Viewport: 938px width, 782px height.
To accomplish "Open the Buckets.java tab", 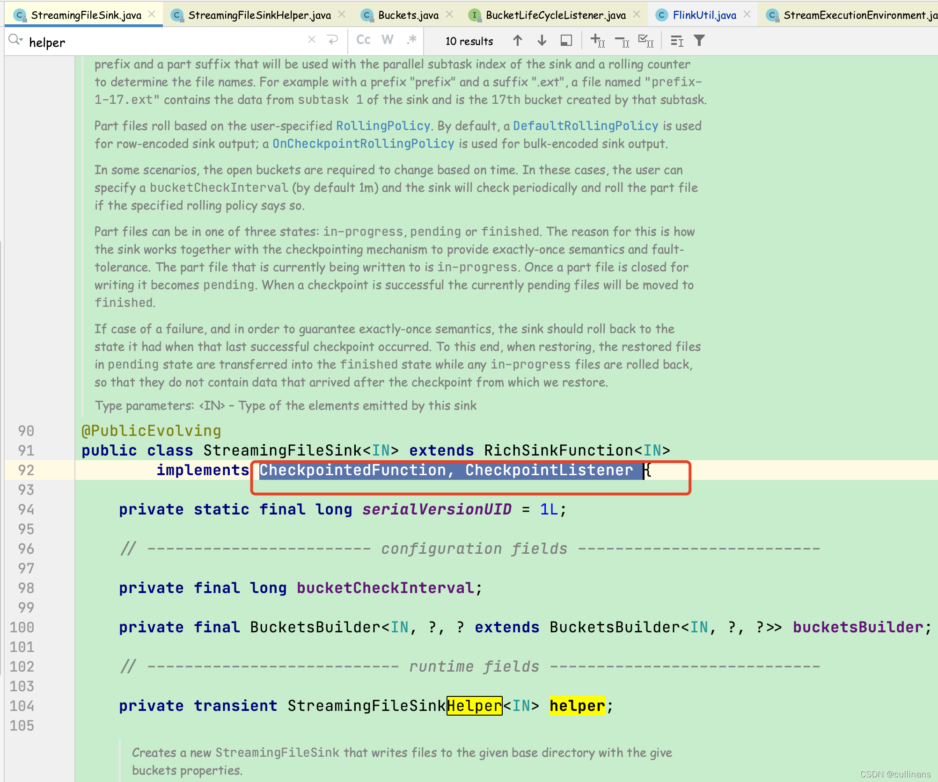I will 408,15.
